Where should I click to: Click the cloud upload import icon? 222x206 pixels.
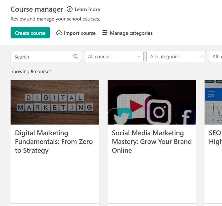59,33
